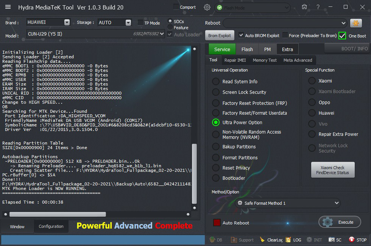Click the orange asterisk reboot button

pyautogui.click(x=356, y=23)
